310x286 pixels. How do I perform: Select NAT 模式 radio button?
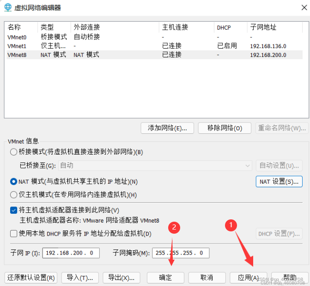coord(13,181)
